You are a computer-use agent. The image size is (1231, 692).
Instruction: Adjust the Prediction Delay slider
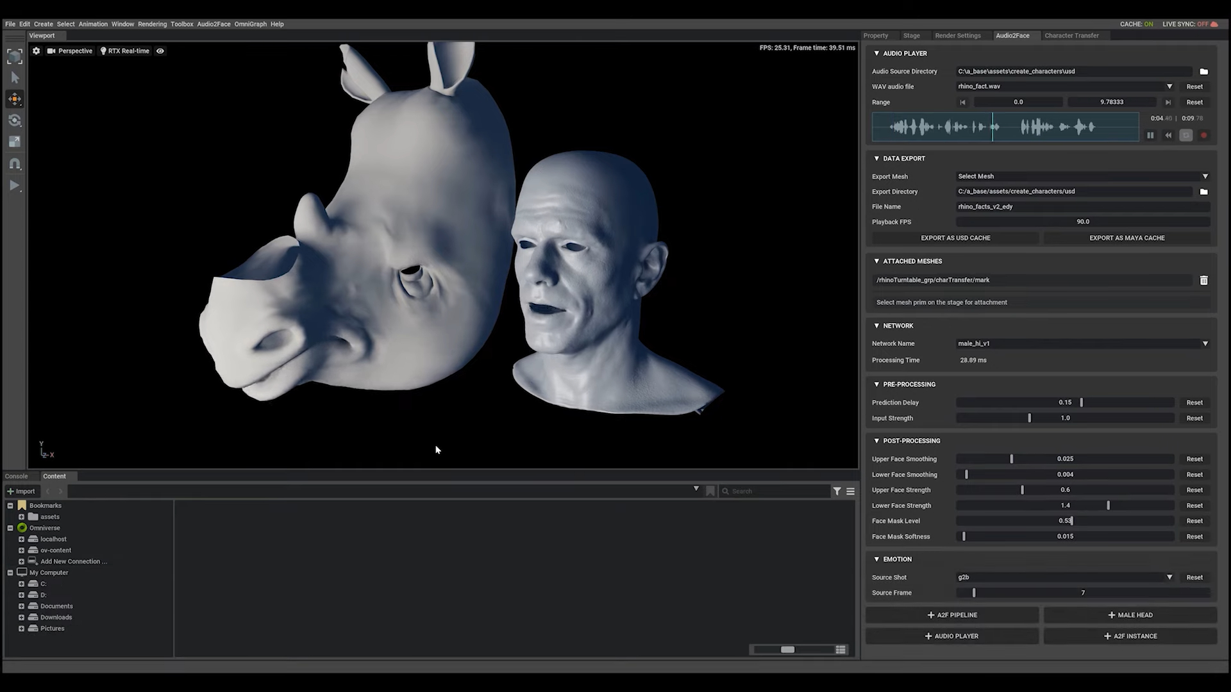pyautogui.click(x=1065, y=402)
